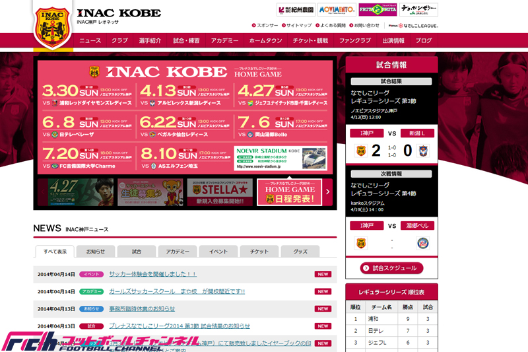The height and width of the screenshot is (352, 528).
Task: Click the Niigata L team crest in match result
Action: (423, 151)
